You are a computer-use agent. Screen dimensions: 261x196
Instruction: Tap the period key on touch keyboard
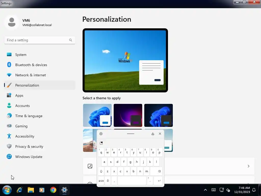click(x=150, y=181)
